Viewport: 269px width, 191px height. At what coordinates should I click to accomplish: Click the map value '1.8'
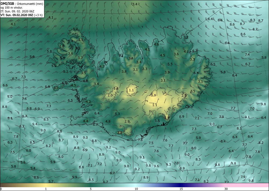[x=116, y=89]
